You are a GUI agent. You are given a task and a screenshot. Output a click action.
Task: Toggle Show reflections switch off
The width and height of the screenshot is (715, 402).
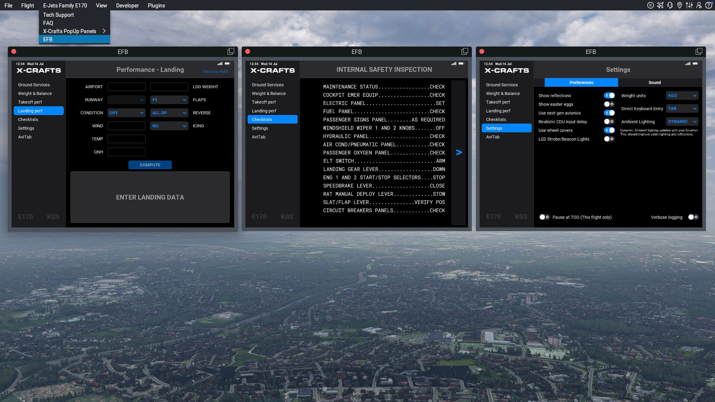tap(609, 96)
